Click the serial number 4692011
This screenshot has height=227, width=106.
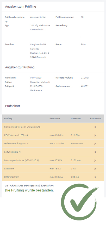click(x=85, y=86)
